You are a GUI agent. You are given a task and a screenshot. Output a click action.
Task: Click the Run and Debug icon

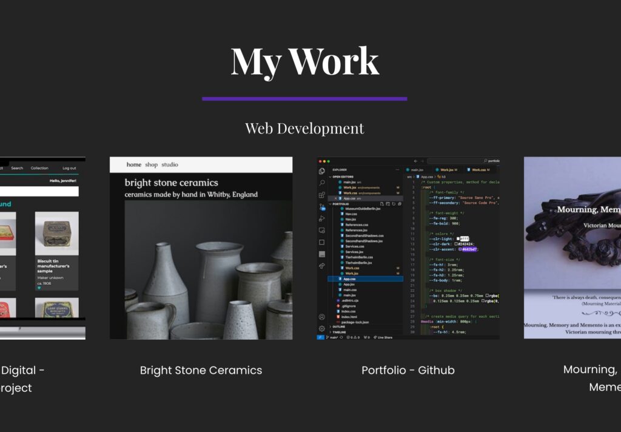322,218
